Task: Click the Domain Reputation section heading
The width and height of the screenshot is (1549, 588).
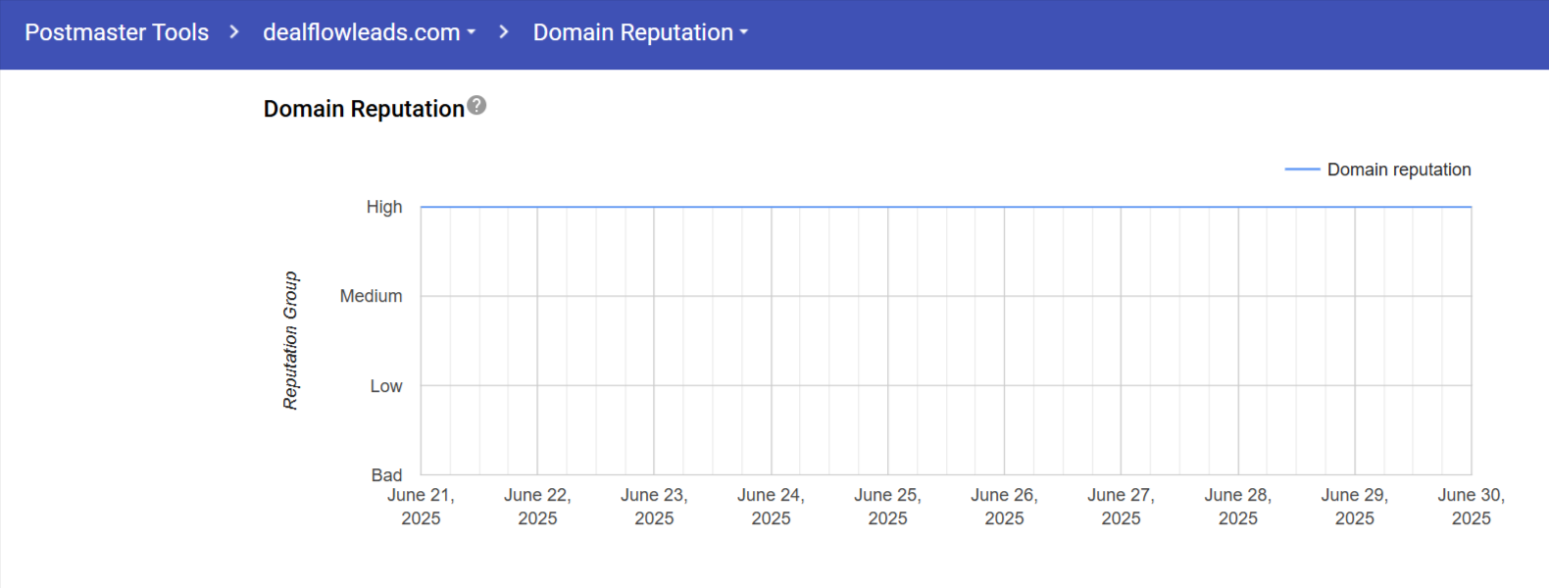Action: pos(364,109)
